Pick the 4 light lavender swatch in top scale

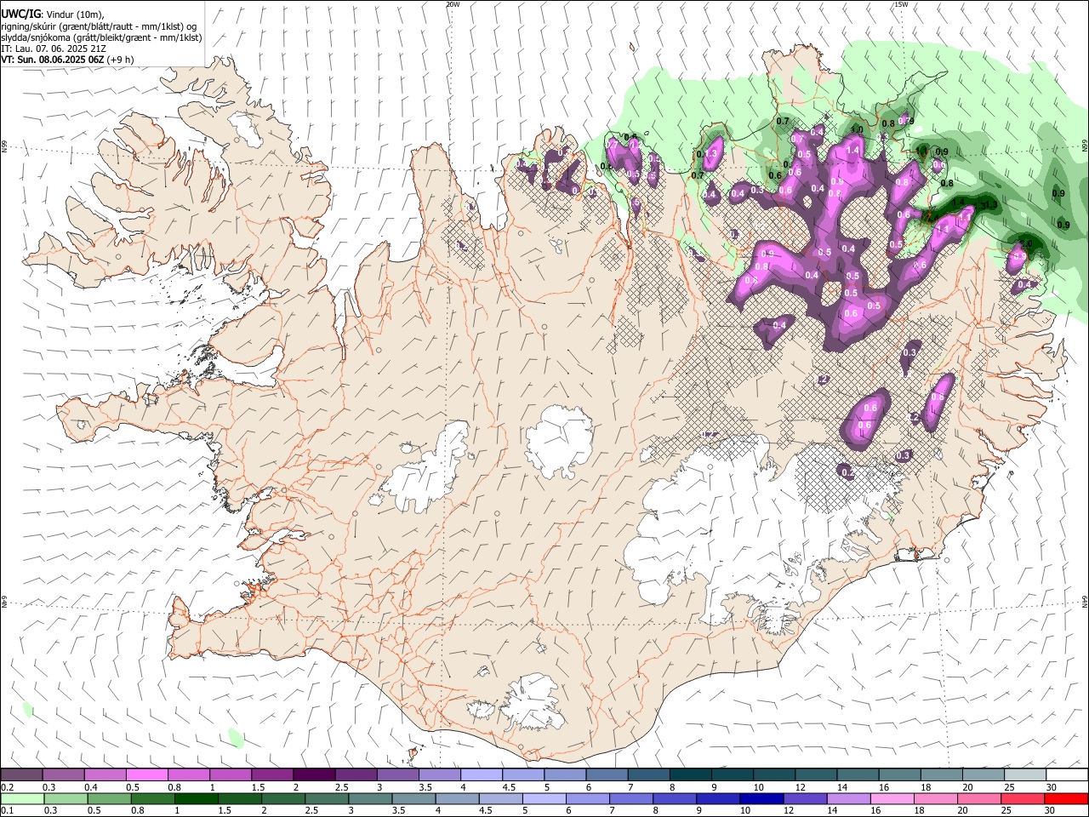(x=482, y=774)
